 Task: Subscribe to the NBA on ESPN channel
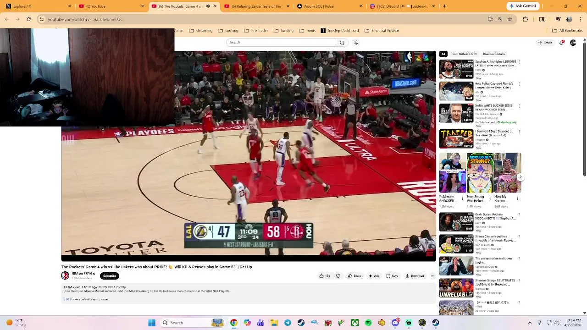(110, 276)
